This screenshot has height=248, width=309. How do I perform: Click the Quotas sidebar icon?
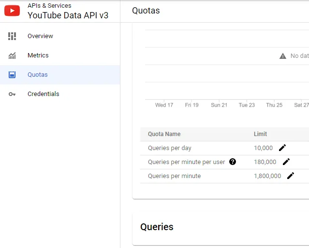[12, 75]
